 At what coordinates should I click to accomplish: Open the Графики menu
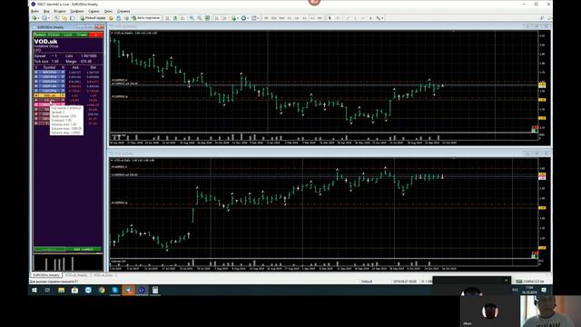click(x=77, y=11)
